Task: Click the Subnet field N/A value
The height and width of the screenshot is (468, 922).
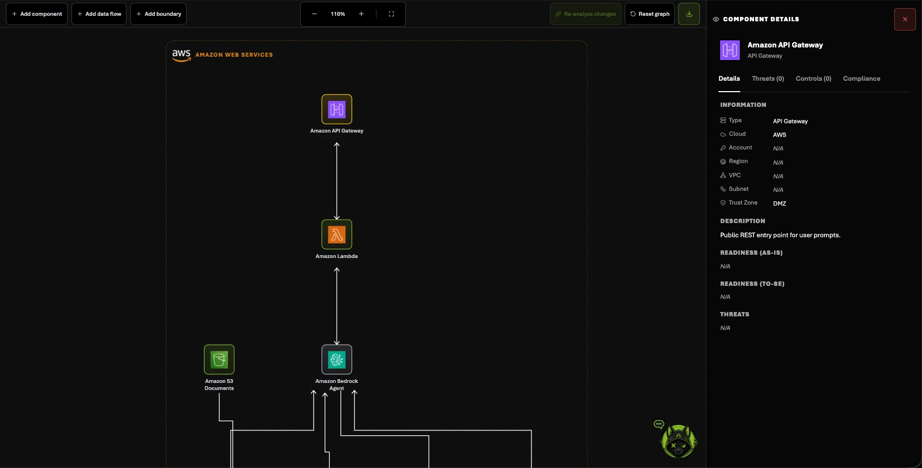Action: coord(778,190)
